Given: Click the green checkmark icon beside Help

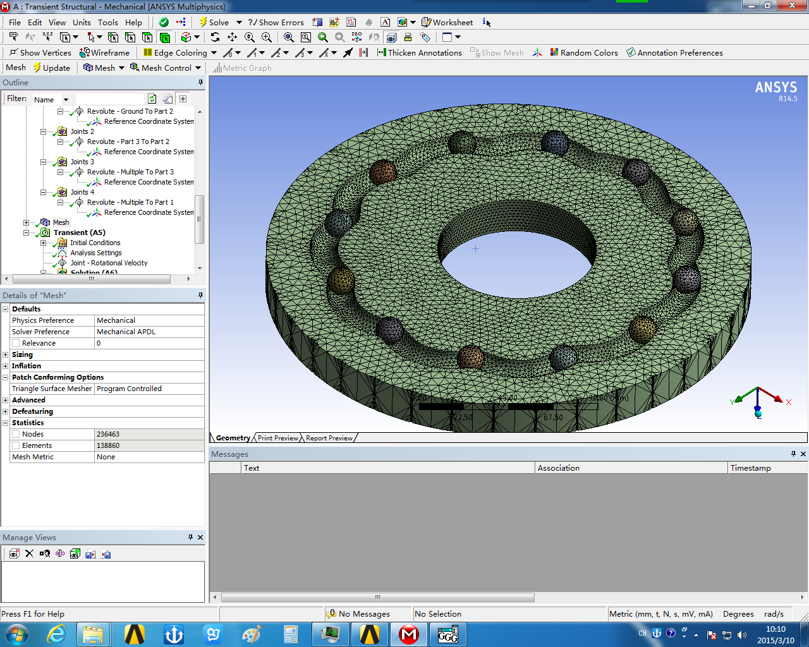Looking at the screenshot, I should pyautogui.click(x=164, y=22).
